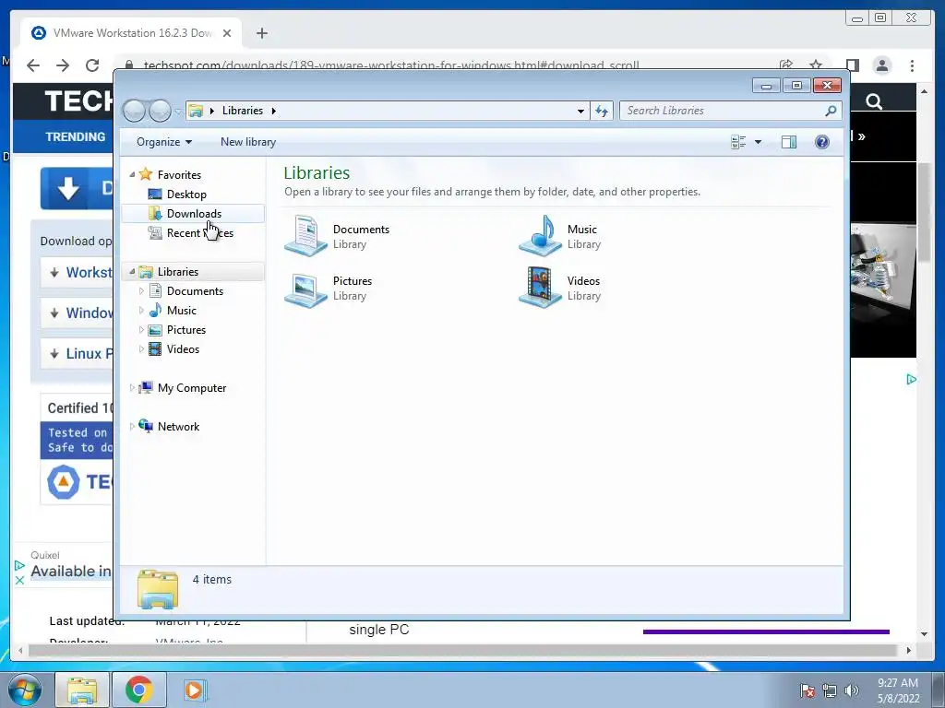Screen dimensions: 945x708
Task: Select My Computer in navigation pane
Action: 192,388
